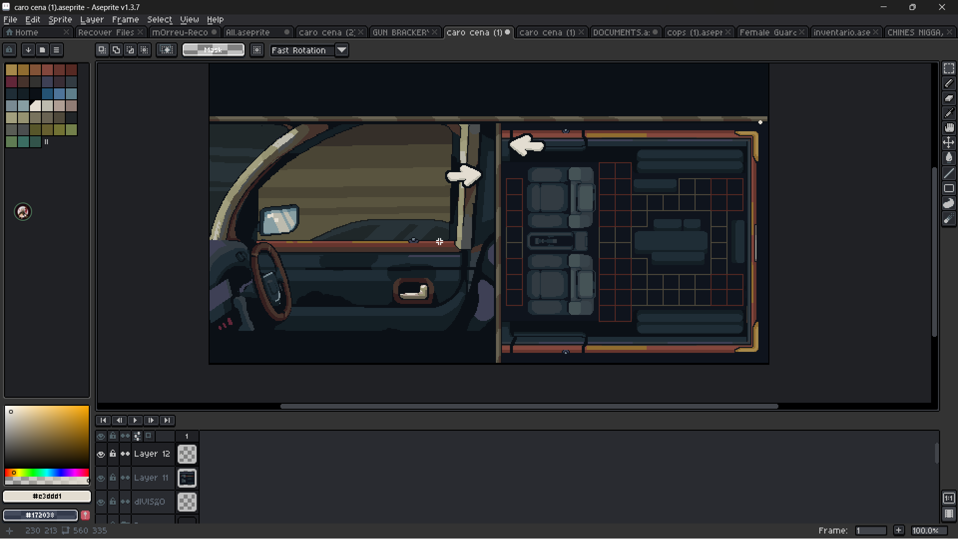958x539 pixels.
Task: Select the Line tool
Action: point(949,173)
